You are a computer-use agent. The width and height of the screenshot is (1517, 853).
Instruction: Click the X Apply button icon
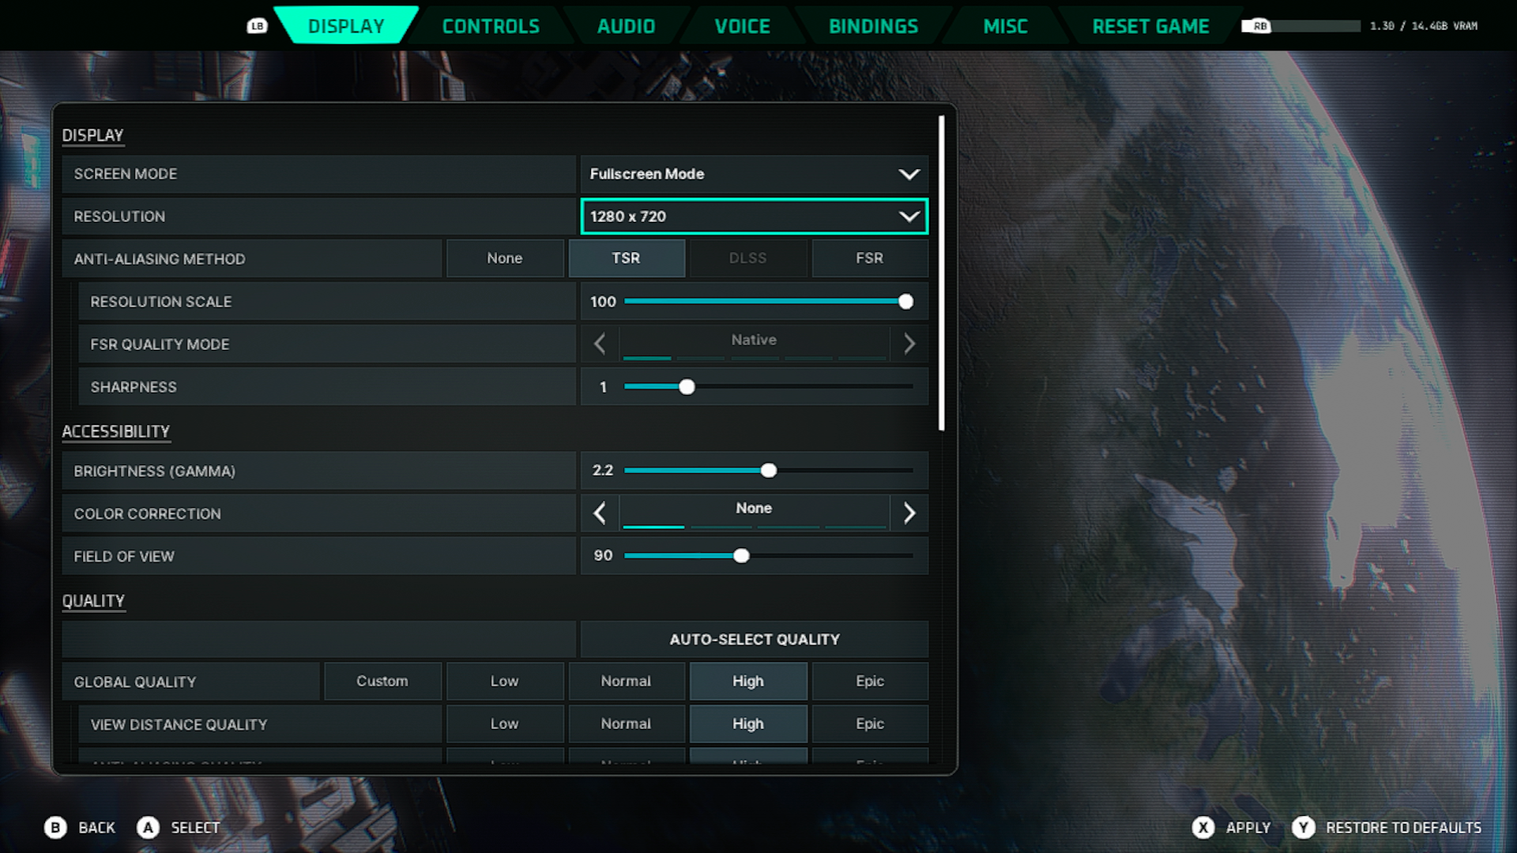click(x=1203, y=828)
